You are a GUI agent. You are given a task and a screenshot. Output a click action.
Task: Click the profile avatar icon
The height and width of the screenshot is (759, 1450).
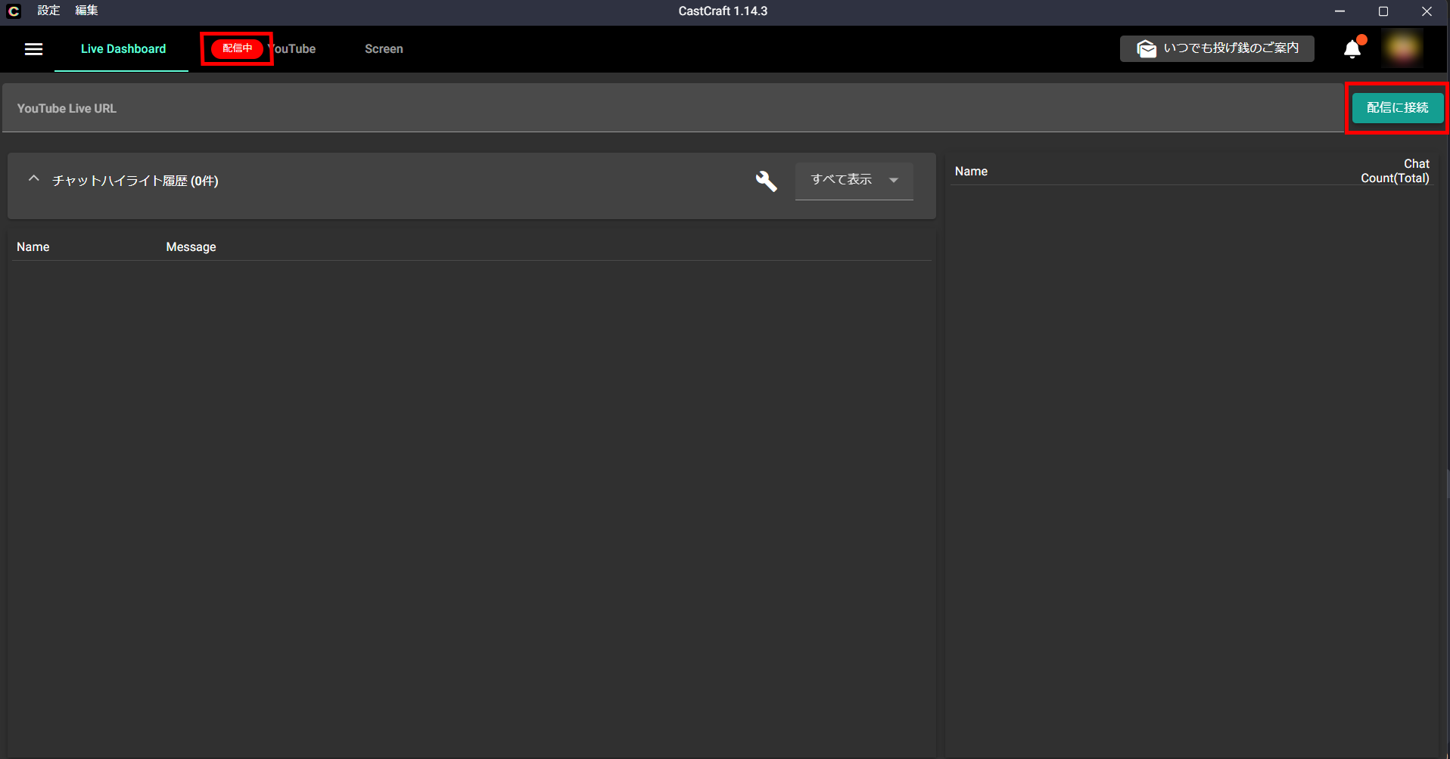tap(1402, 47)
